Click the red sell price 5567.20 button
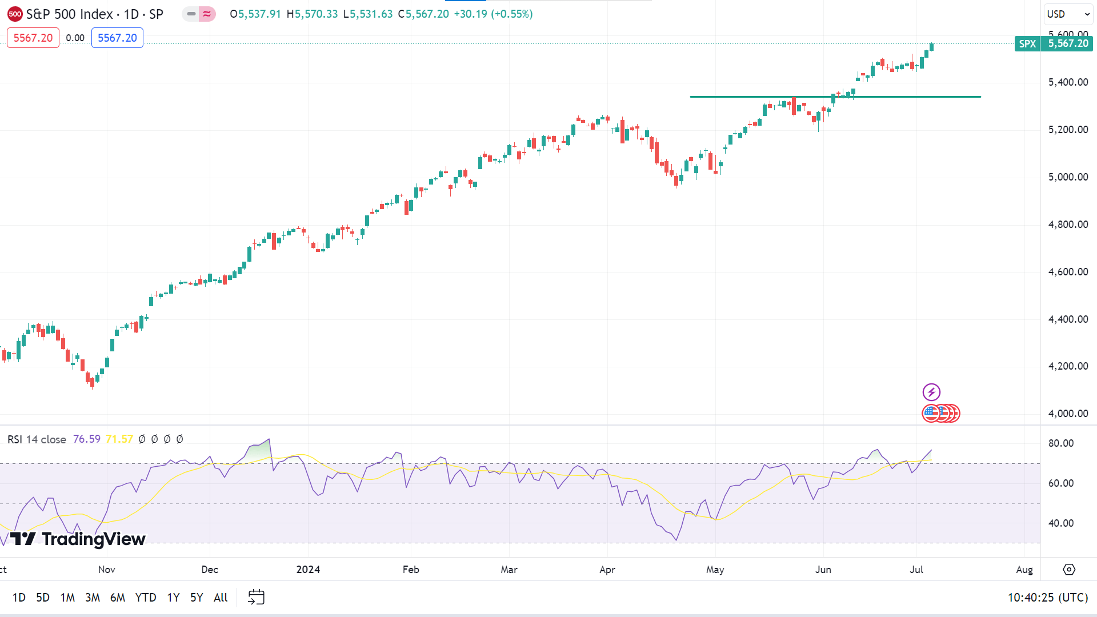The image size is (1097, 617). (33, 38)
